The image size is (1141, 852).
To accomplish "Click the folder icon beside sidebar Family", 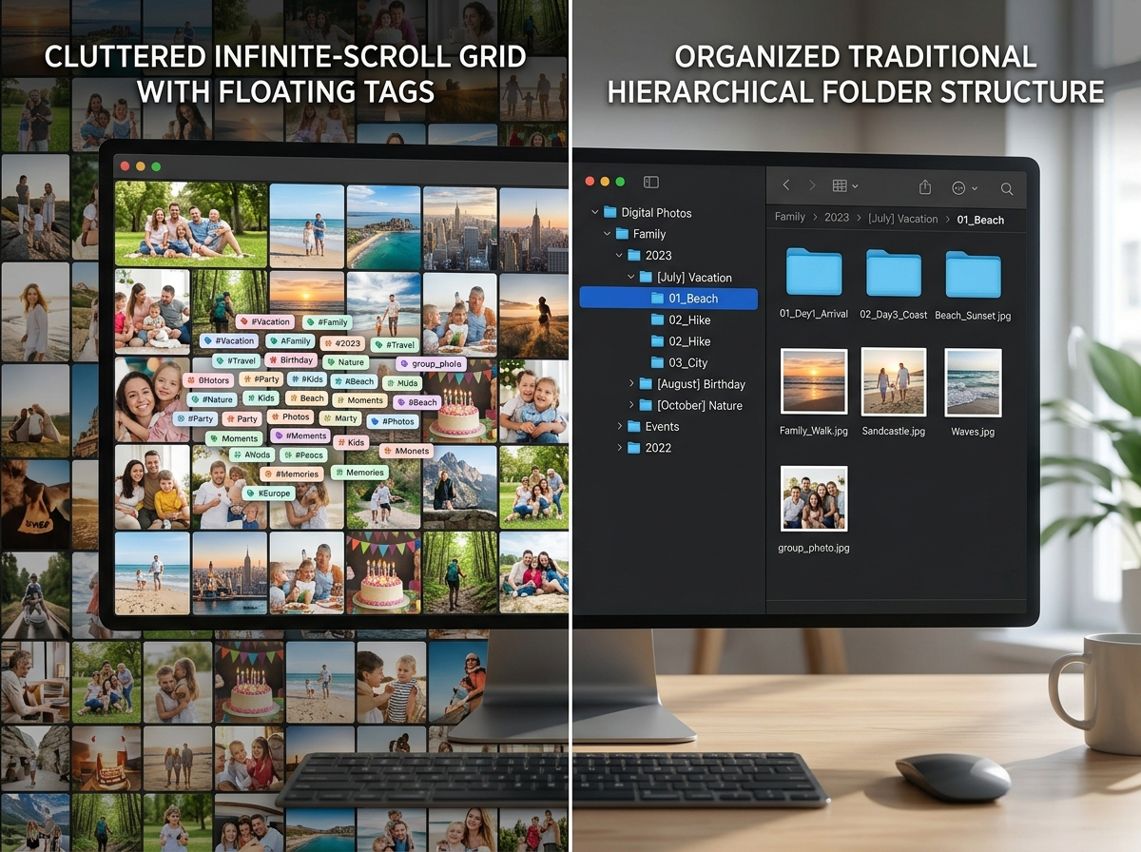I will coord(622,234).
